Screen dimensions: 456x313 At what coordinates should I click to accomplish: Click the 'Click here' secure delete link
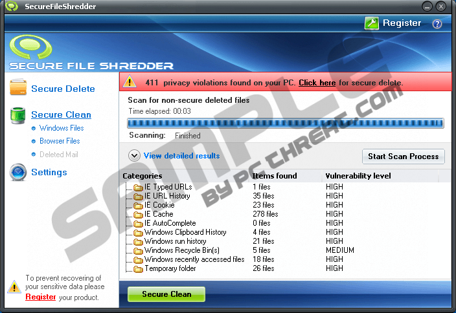coord(317,83)
